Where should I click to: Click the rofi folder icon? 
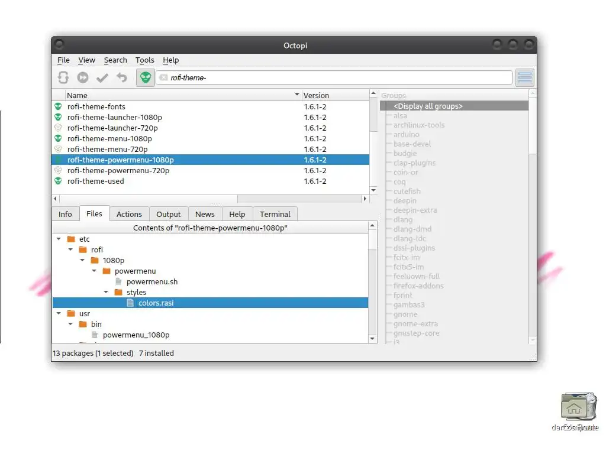83,250
